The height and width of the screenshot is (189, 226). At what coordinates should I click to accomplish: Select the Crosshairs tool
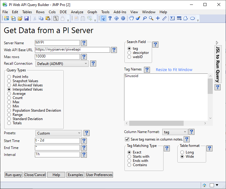pos(158,18)
